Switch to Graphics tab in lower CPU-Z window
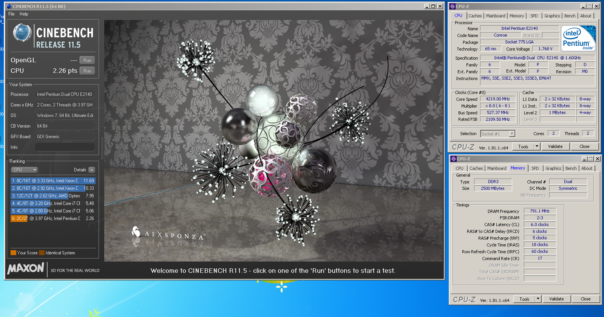 tap(553, 168)
